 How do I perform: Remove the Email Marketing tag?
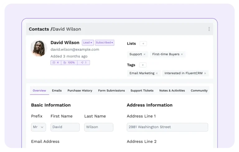(x=157, y=73)
